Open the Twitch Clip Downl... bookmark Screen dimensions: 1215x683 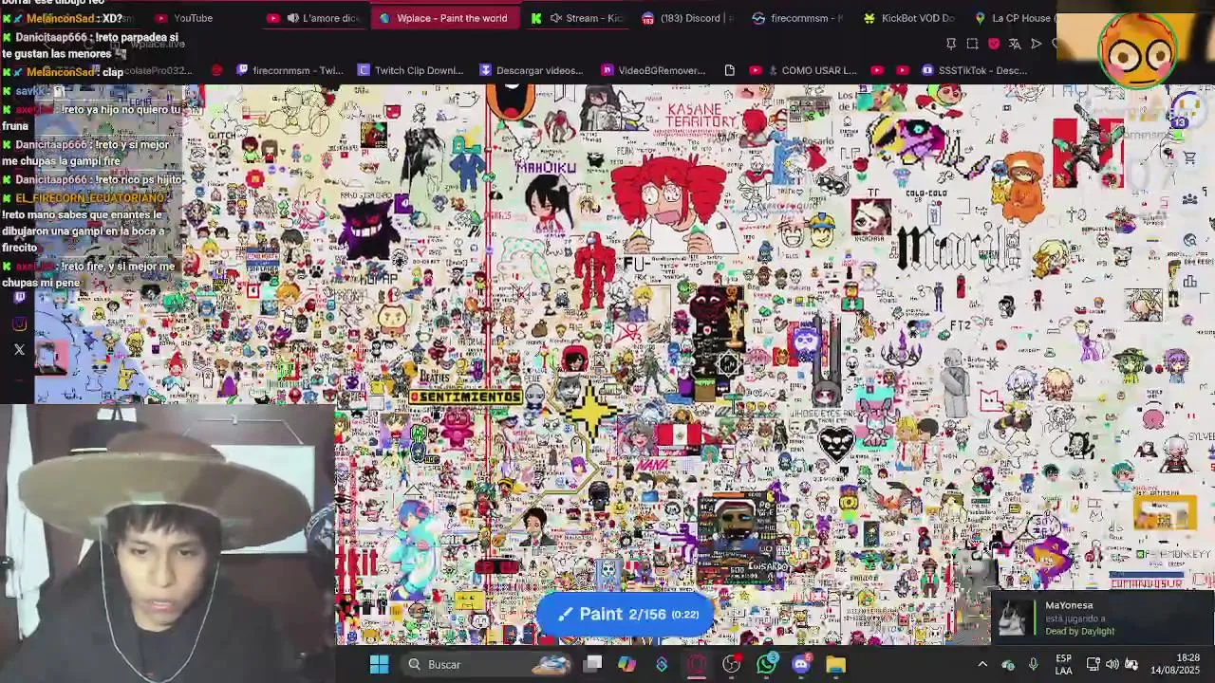coord(410,70)
